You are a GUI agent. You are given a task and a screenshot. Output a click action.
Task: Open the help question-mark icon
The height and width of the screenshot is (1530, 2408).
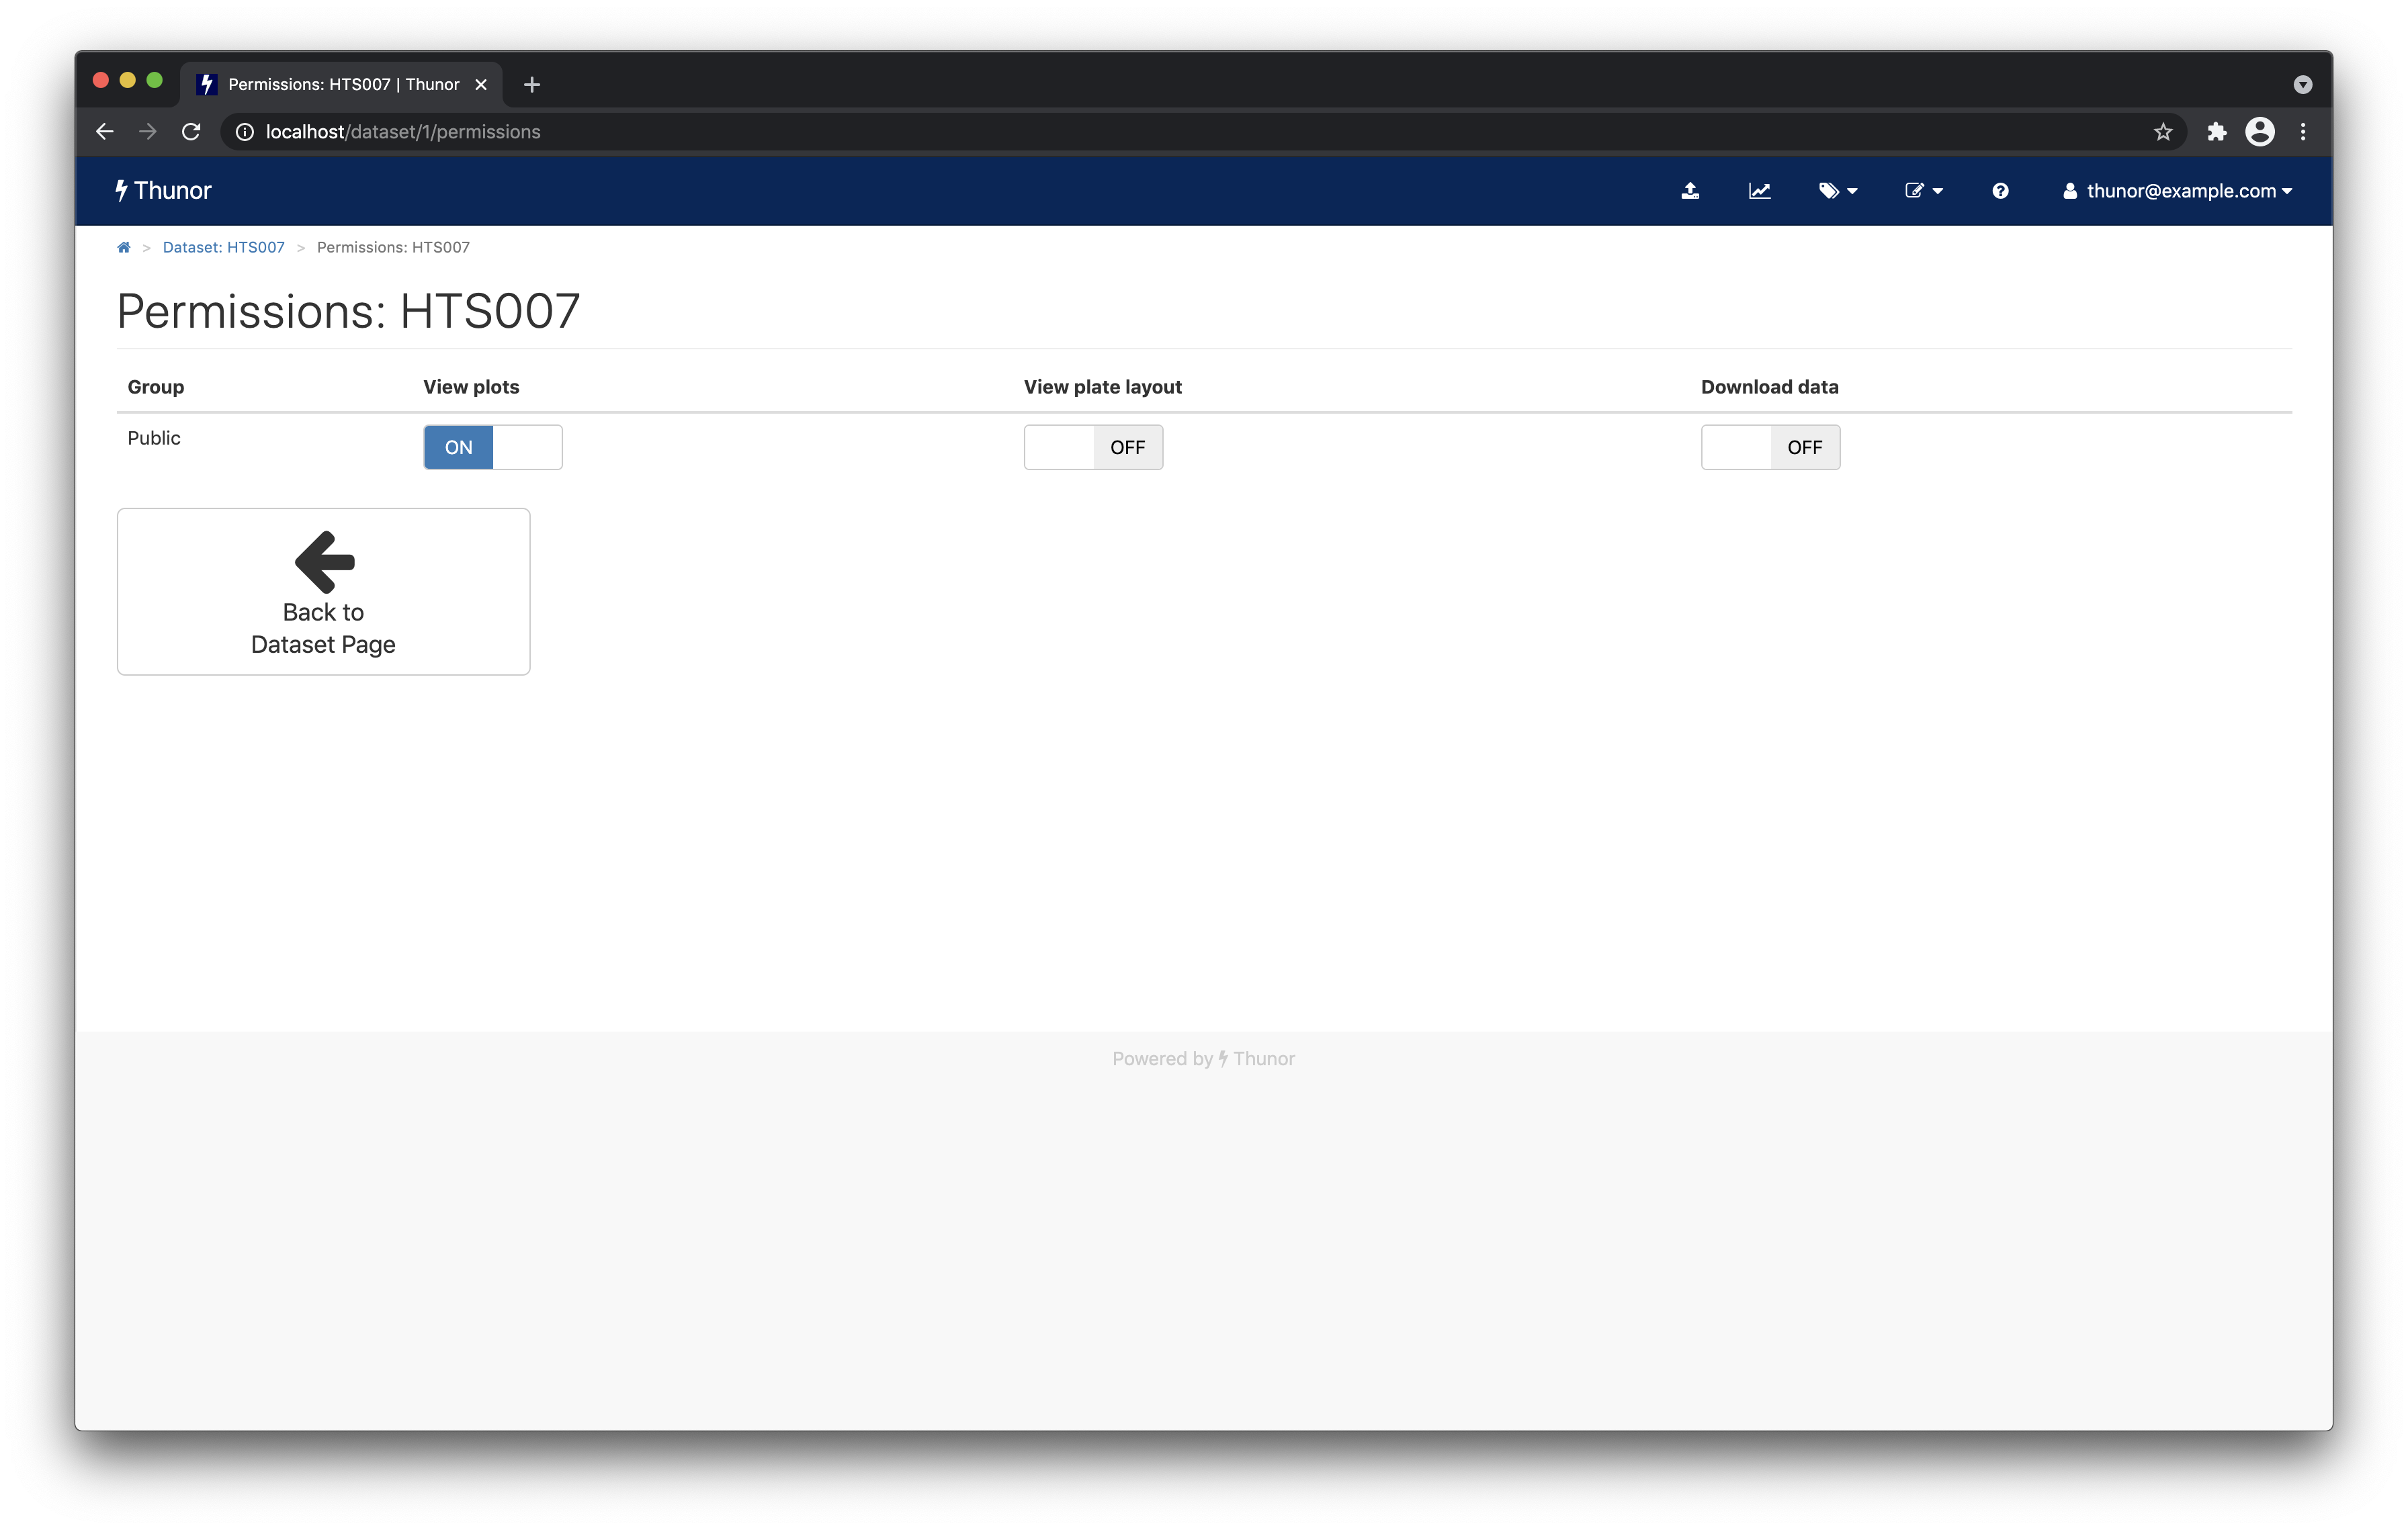point(2000,190)
